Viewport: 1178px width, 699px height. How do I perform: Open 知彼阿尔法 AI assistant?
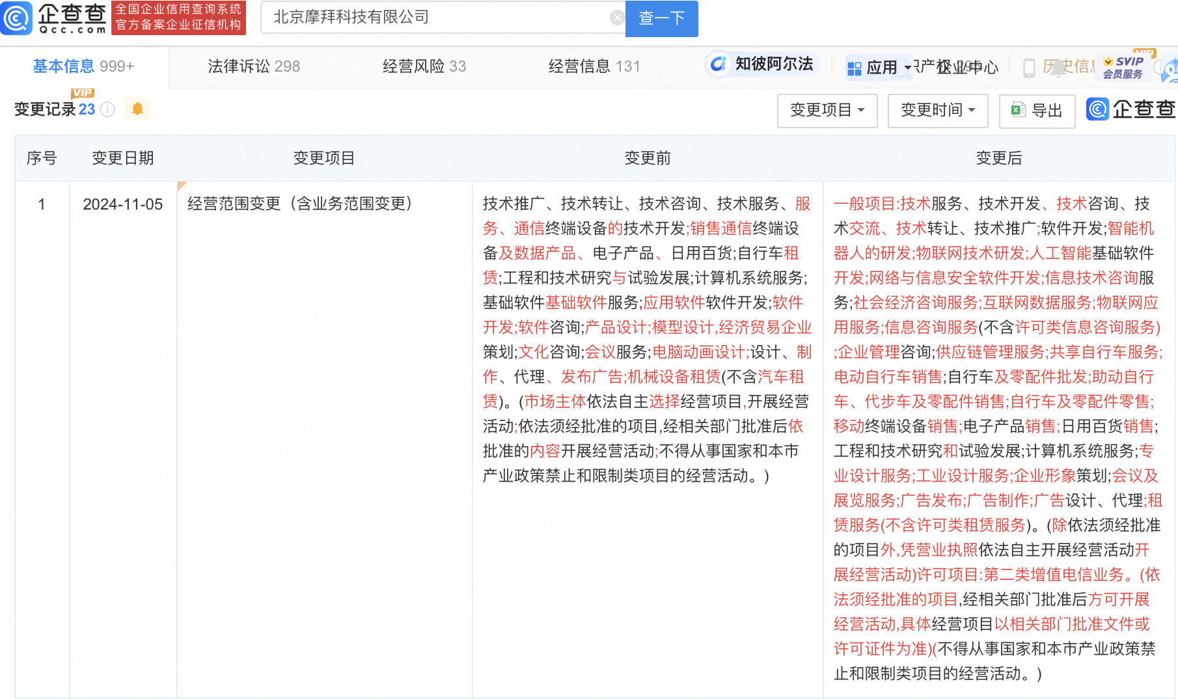(x=761, y=64)
